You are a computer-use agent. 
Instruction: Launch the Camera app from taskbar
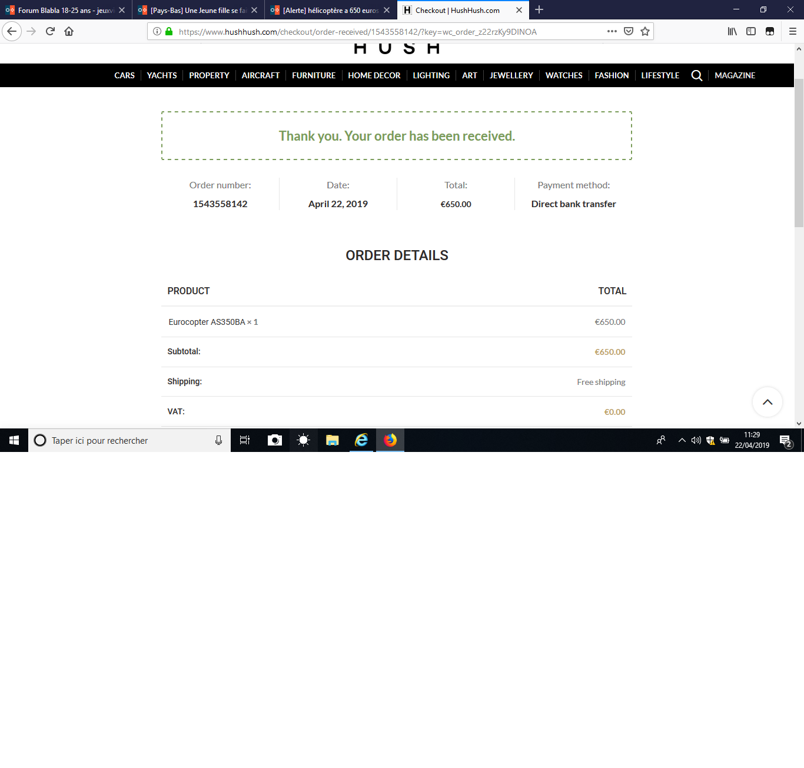point(274,440)
